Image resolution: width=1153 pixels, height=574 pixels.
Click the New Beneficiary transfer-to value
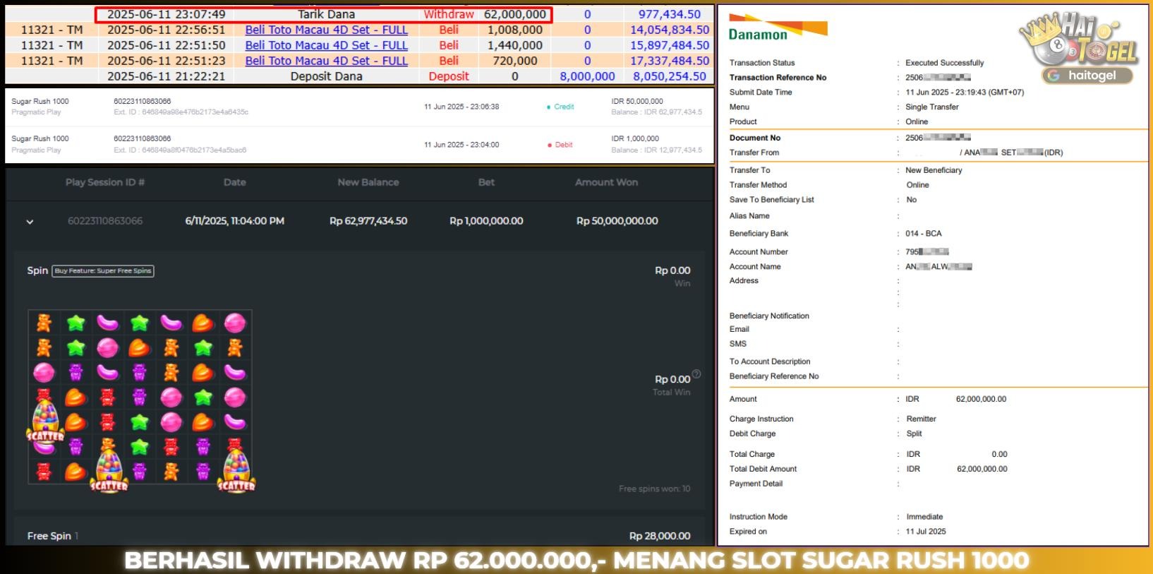[934, 170]
